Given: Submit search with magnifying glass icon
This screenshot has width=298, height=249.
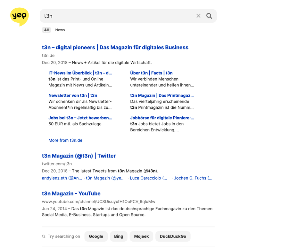Looking at the screenshot, I should 209,16.
